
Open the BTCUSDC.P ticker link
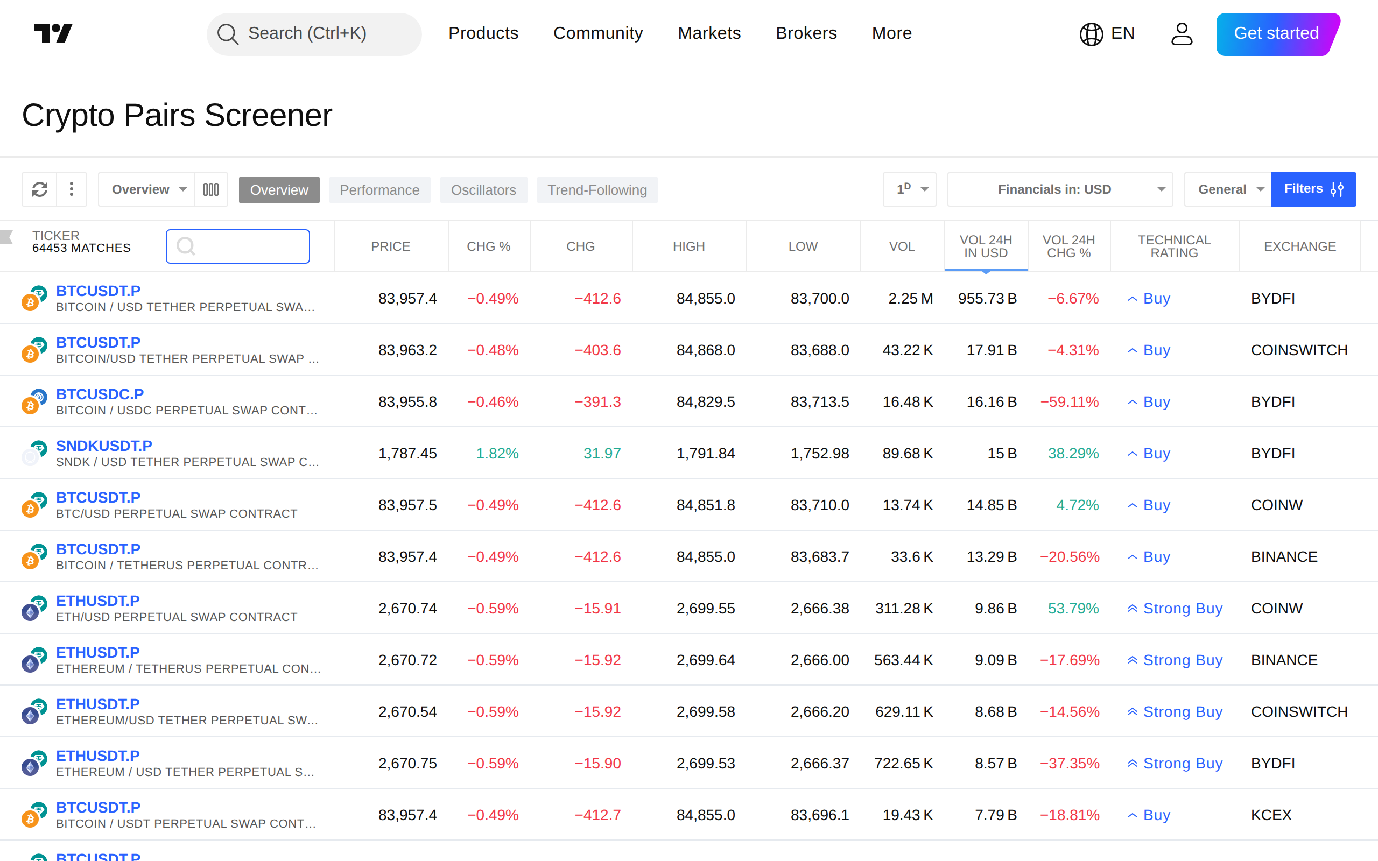(x=100, y=394)
